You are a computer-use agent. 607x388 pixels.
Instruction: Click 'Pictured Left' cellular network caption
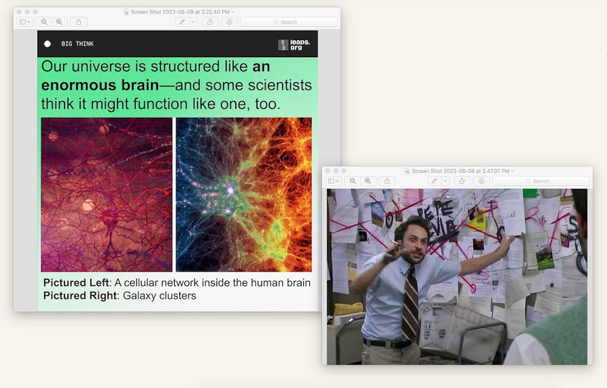coord(177,283)
